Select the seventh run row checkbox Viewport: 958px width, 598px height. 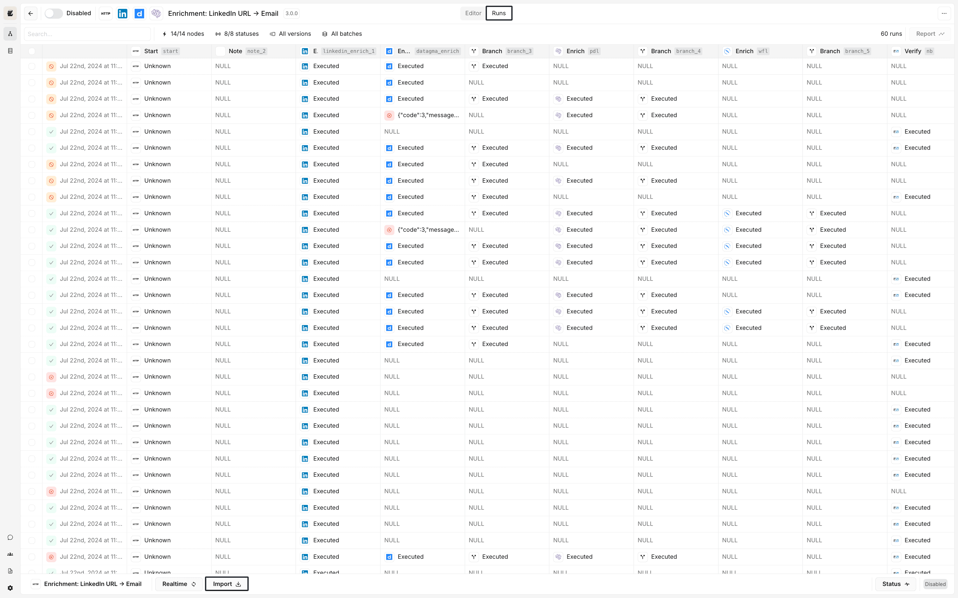[32, 164]
